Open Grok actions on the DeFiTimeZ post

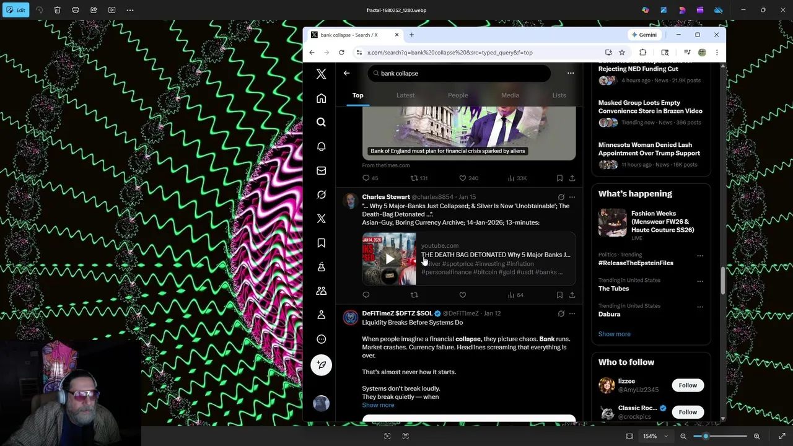point(561,313)
